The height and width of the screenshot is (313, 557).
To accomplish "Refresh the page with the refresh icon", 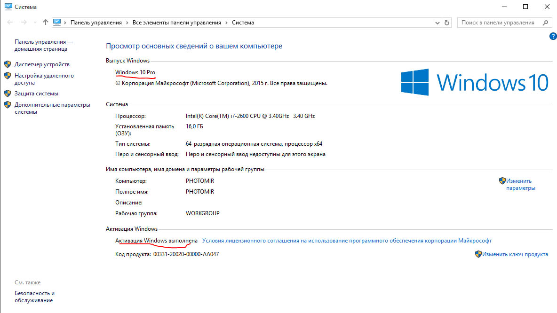I will [447, 23].
